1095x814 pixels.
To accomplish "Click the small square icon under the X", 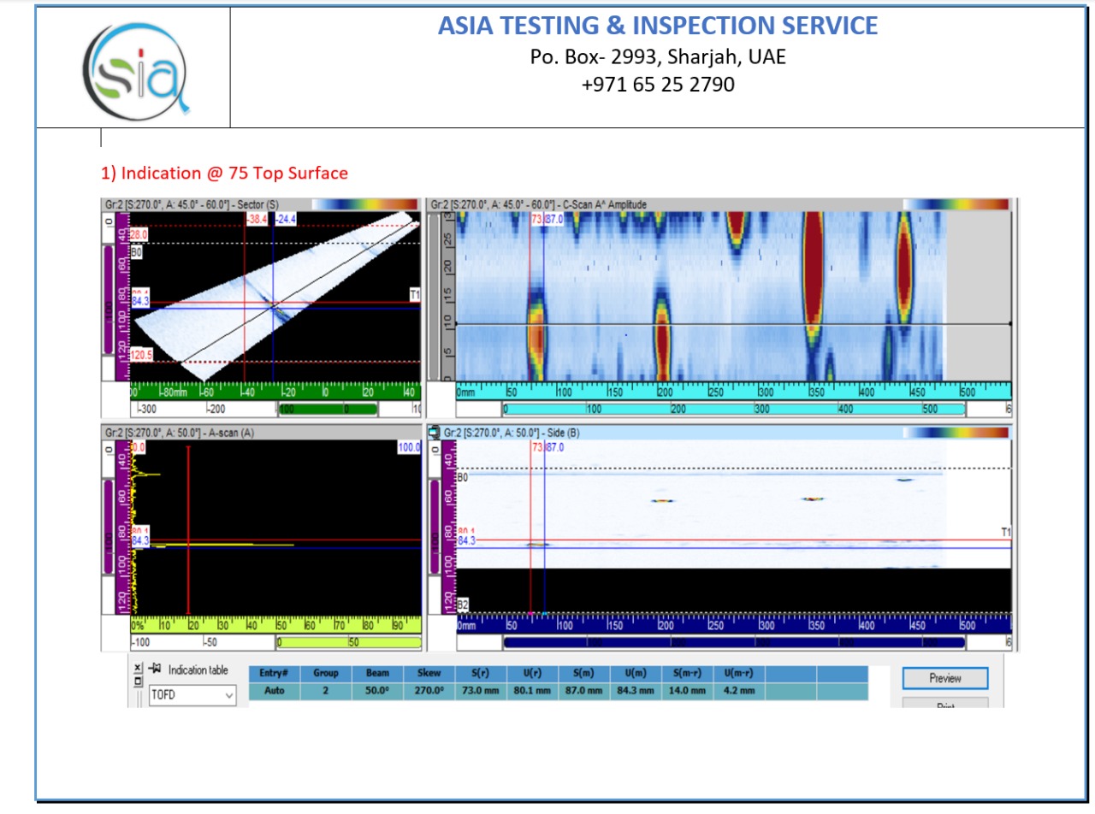I will click(x=138, y=682).
